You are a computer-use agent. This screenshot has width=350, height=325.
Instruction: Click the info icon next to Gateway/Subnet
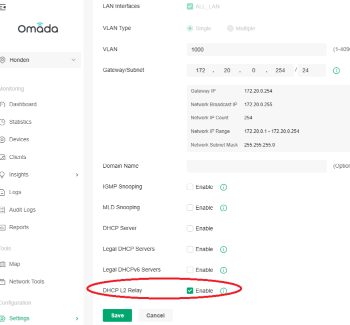pos(336,71)
